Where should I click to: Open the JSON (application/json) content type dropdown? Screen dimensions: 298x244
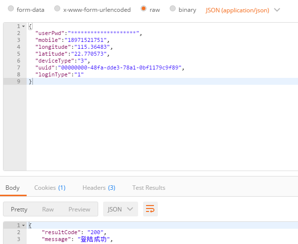pos(243,10)
